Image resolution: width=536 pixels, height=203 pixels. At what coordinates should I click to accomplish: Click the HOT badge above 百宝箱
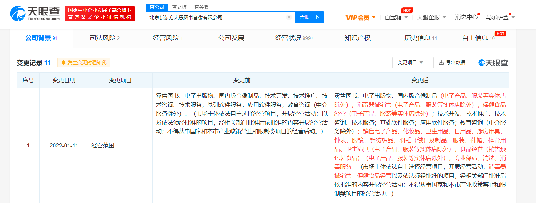coord(407,10)
